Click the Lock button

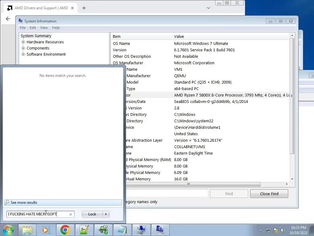click(x=92, y=214)
